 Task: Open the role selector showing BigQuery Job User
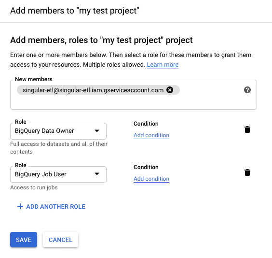point(58,174)
